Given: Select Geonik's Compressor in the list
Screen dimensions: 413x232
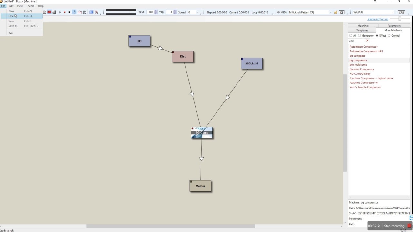Looking at the screenshot, I should pyautogui.click(x=362, y=69).
